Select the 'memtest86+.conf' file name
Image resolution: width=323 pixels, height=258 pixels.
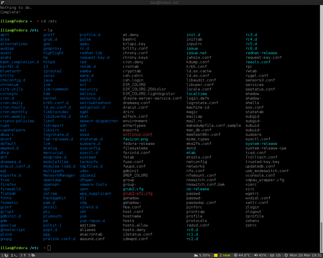coord(203,134)
